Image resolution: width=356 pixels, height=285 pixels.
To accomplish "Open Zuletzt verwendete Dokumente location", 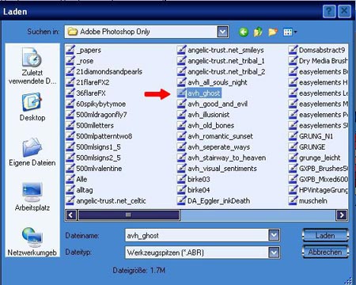I will point(32,66).
